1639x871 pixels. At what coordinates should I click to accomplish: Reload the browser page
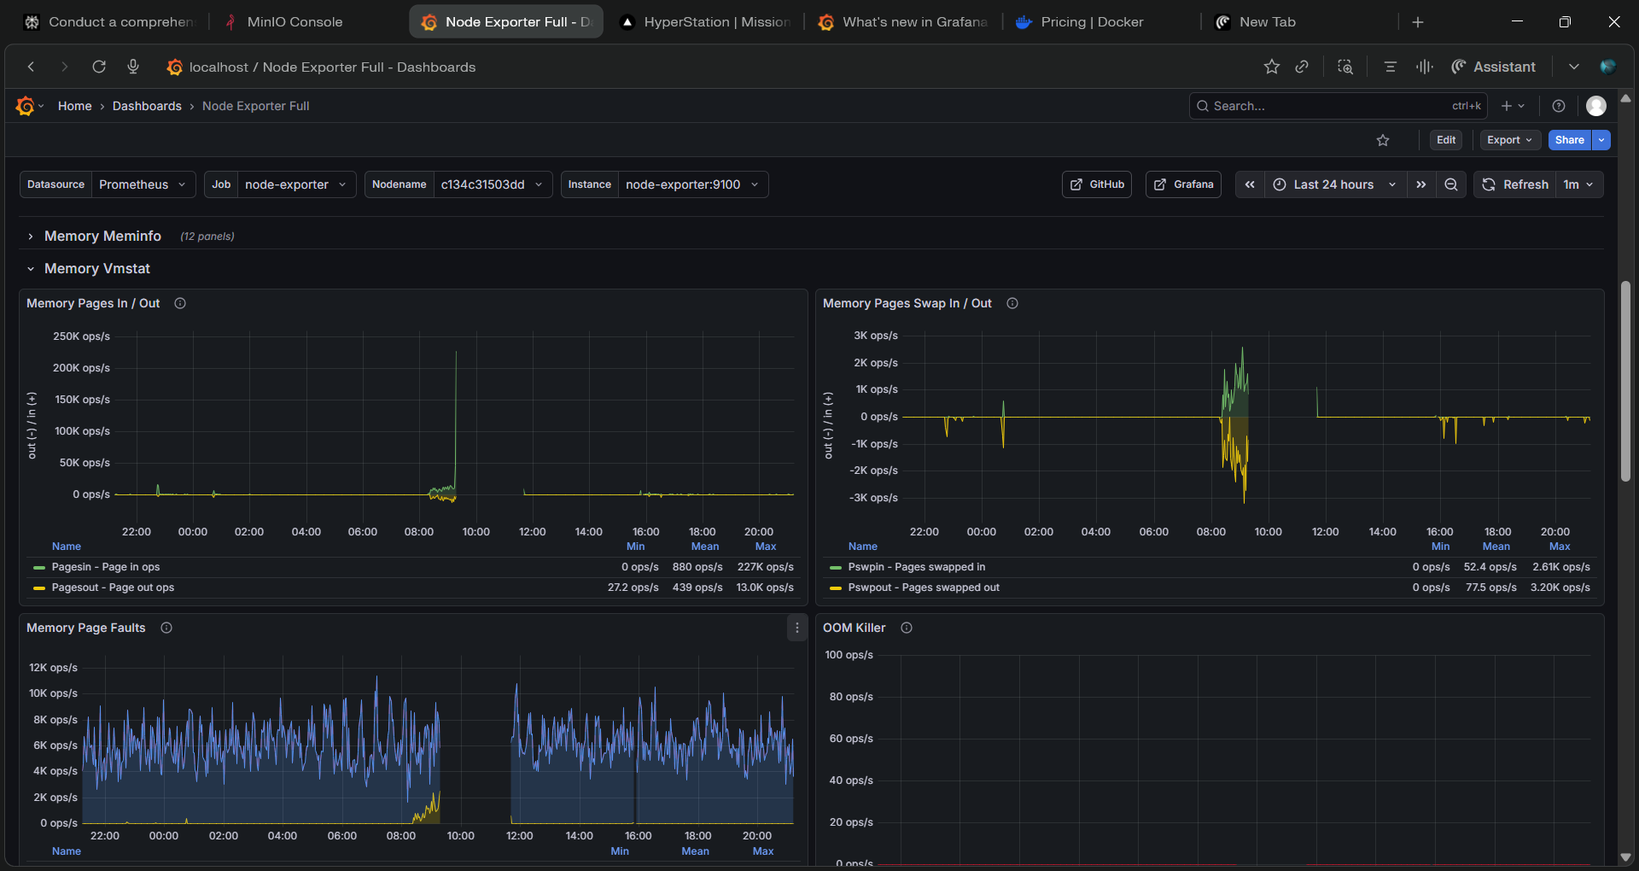pos(99,67)
